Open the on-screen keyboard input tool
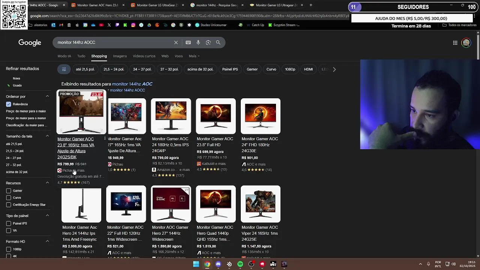Viewport: 480px width, 270px height. click(x=188, y=42)
